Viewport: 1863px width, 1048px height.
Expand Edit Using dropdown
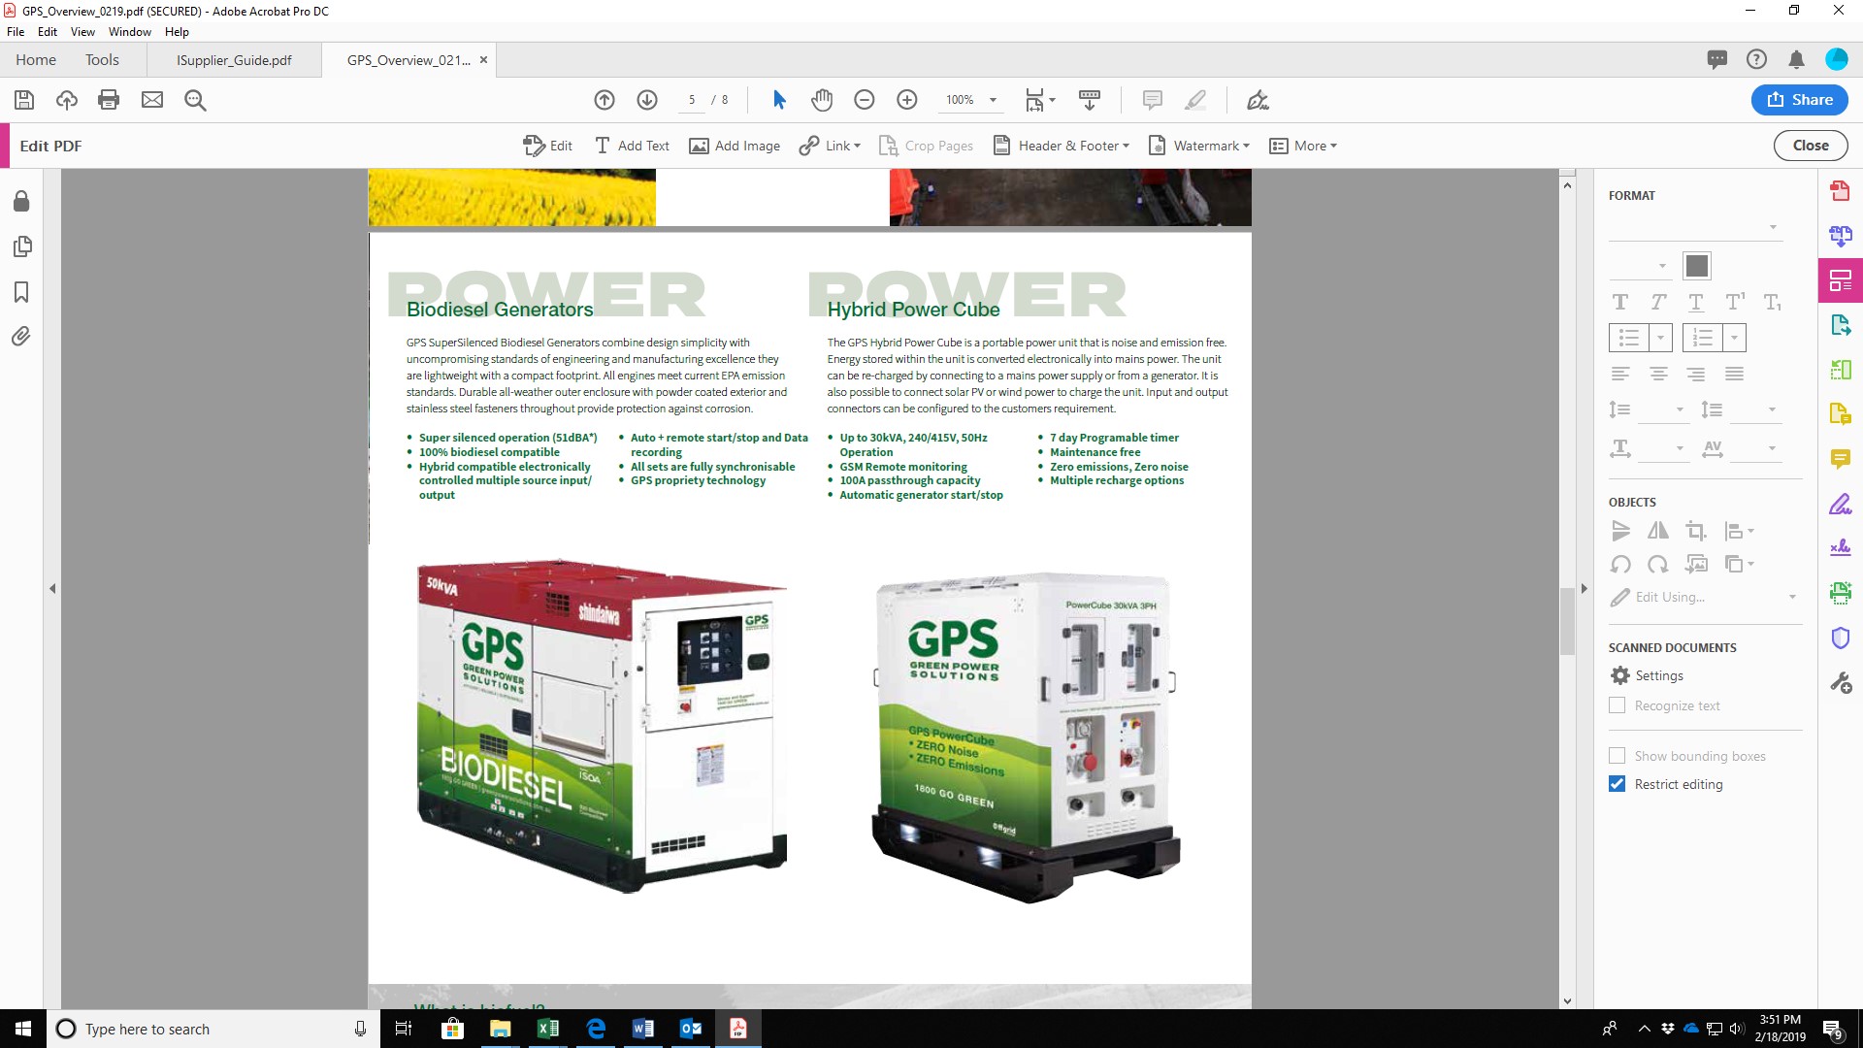(1792, 597)
